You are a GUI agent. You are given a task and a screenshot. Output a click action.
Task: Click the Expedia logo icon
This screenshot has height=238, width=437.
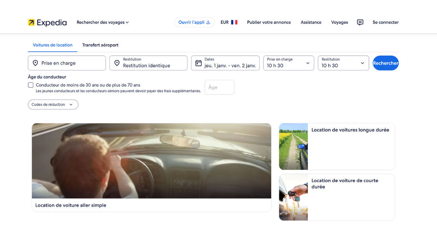tap(31, 23)
